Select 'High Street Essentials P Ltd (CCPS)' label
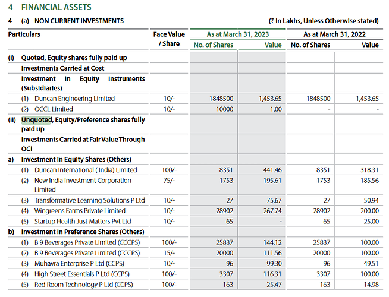Viewport: 389px width, 297px height. click(x=82, y=274)
